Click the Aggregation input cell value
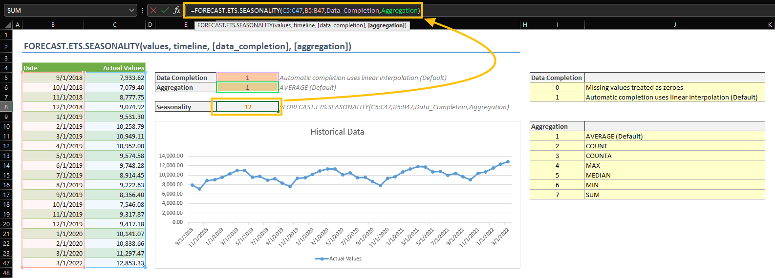Viewport: 775px width, 278px height. click(247, 87)
